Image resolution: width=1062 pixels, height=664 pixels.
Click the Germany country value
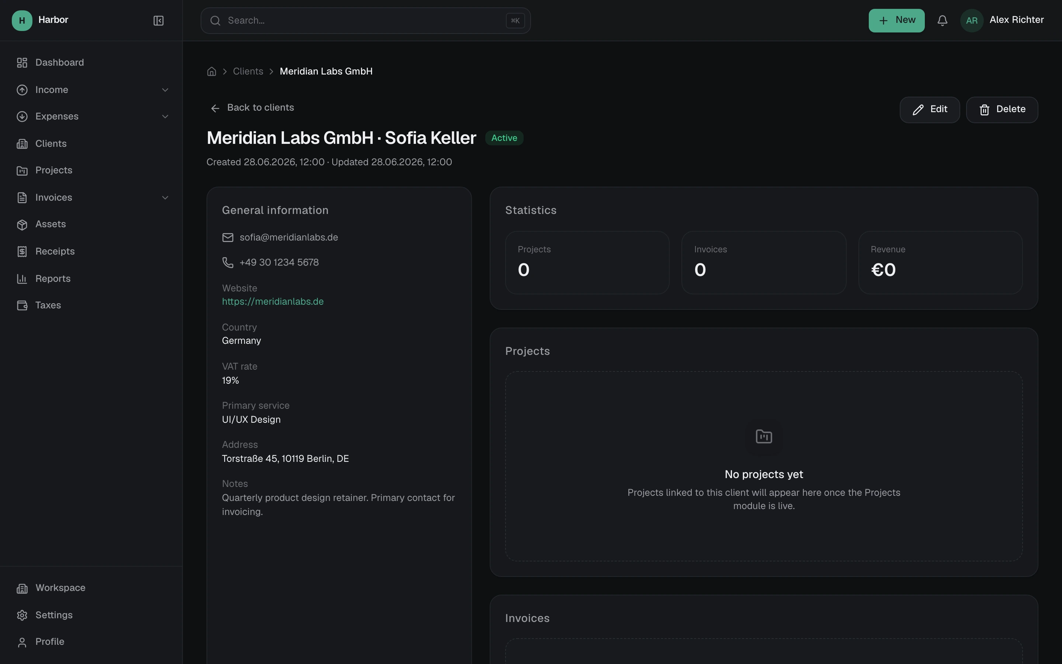point(242,341)
